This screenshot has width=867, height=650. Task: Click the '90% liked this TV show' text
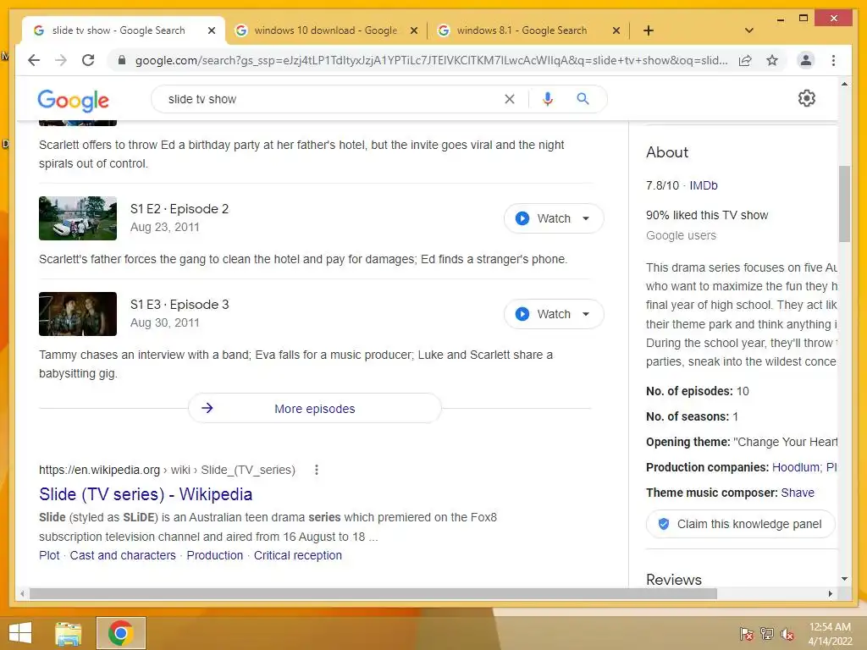[707, 215]
